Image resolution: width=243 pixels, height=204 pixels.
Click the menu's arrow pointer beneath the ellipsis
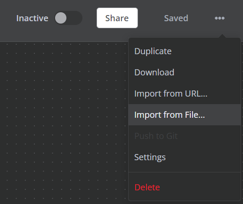222,36
